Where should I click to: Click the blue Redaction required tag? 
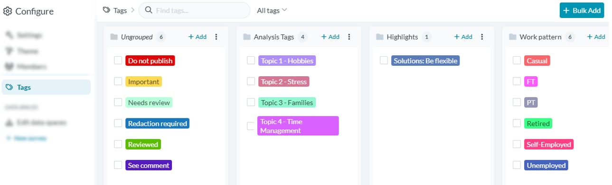click(x=158, y=123)
